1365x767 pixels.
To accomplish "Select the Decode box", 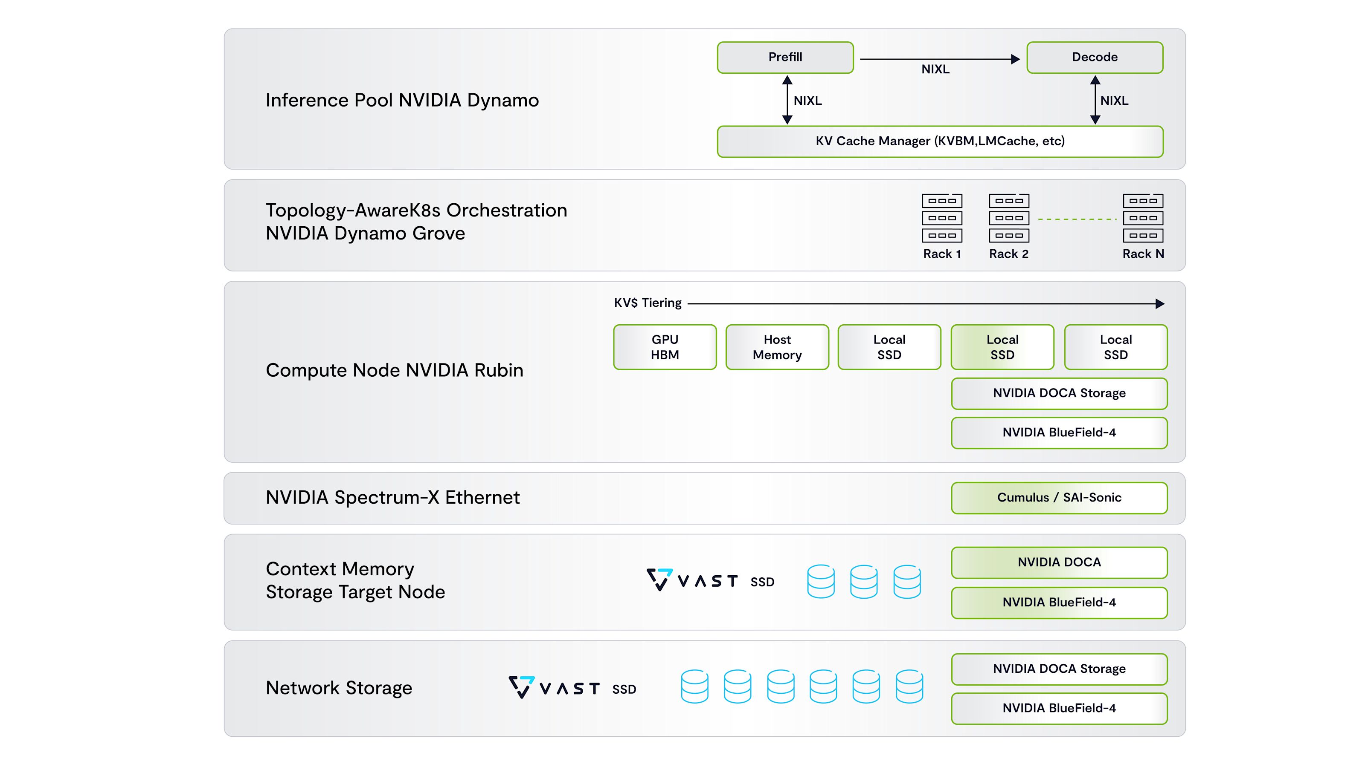I will (1095, 57).
